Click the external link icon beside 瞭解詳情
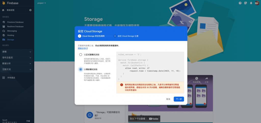Viewport: 261px width, 123px height. pos(87,48)
